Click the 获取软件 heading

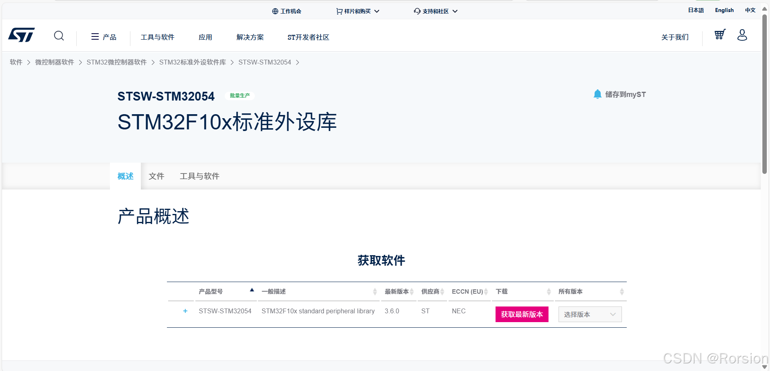click(x=381, y=260)
